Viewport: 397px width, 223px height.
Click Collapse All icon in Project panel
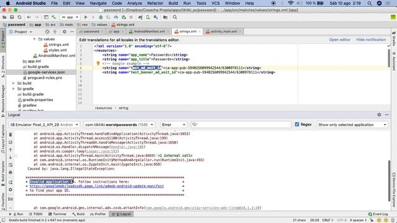click(55, 32)
